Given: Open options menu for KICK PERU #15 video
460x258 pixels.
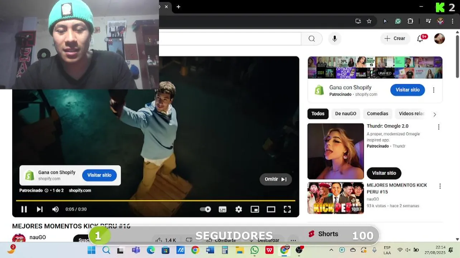Looking at the screenshot, I should click(x=440, y=186).
